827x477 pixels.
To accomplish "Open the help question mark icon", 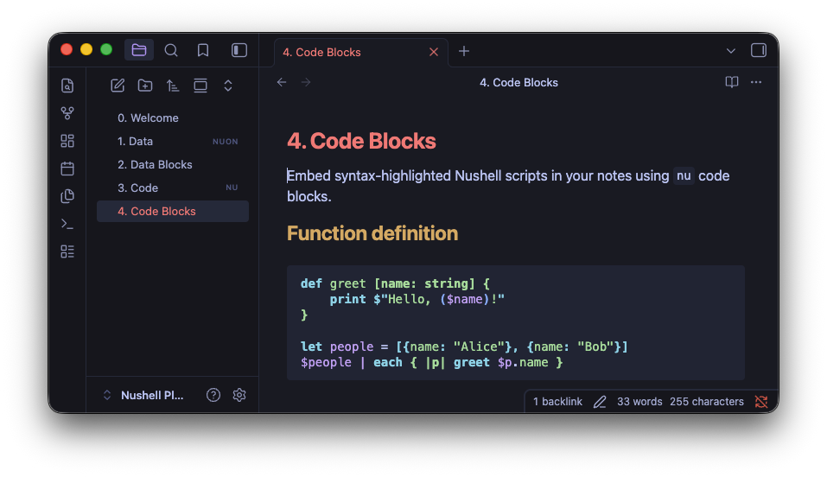I will click(x=213, y=395).
